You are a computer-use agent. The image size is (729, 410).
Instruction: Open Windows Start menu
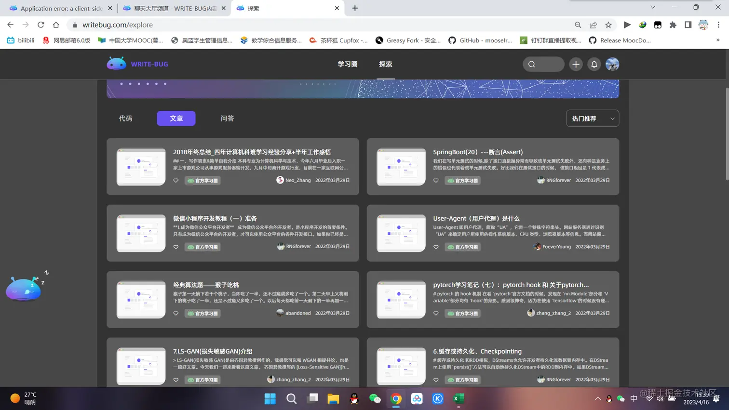270,398
